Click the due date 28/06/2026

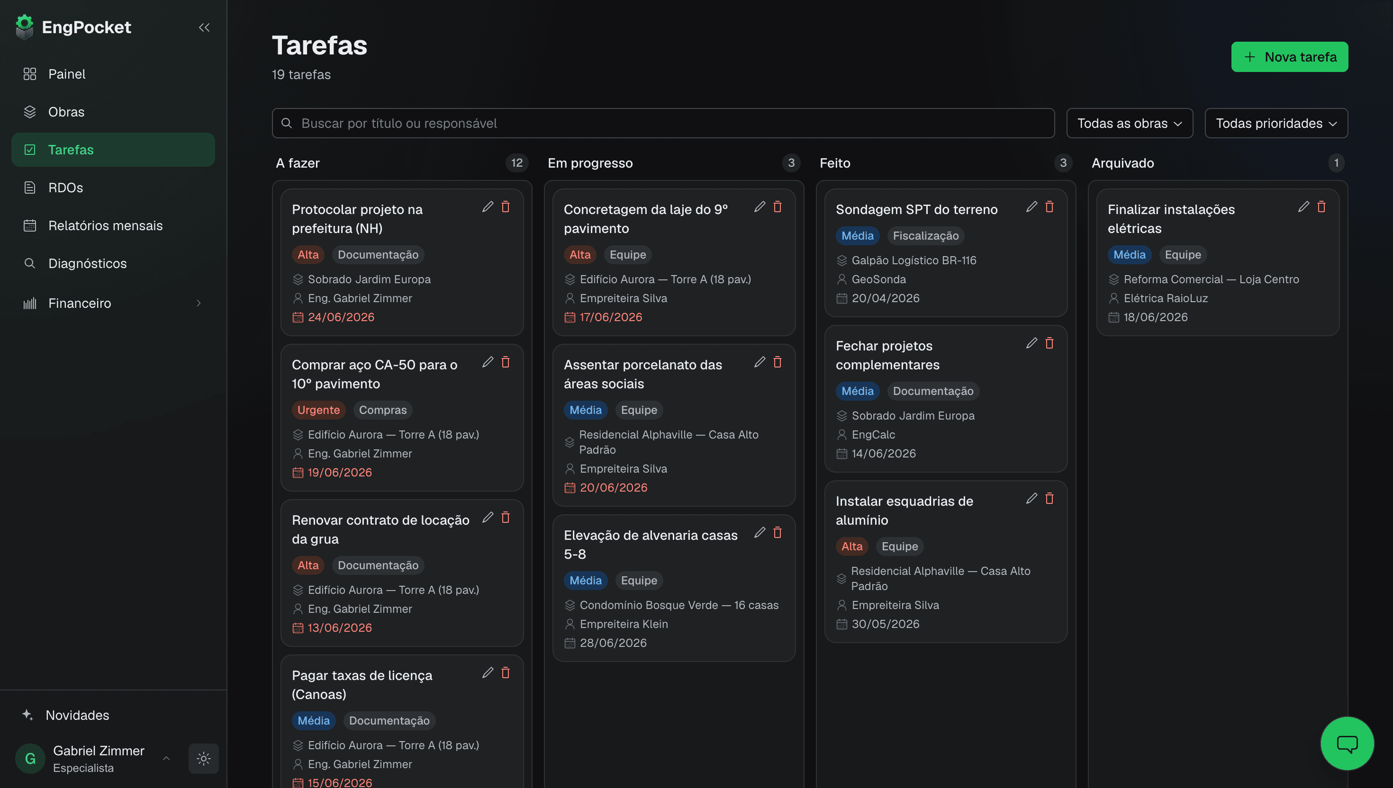click(613, 643)
